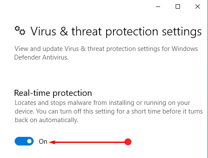Click the smaller upper gear in the icon

tap(17, 28)
